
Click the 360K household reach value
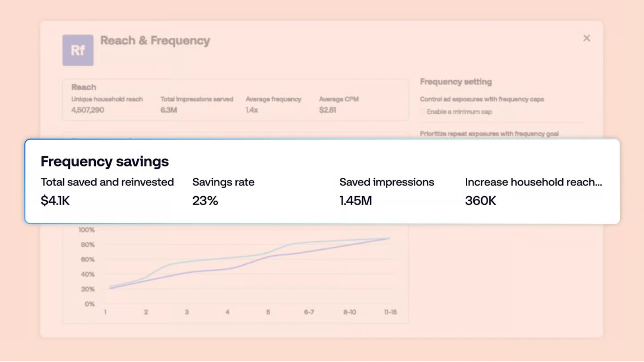(481, 201)
